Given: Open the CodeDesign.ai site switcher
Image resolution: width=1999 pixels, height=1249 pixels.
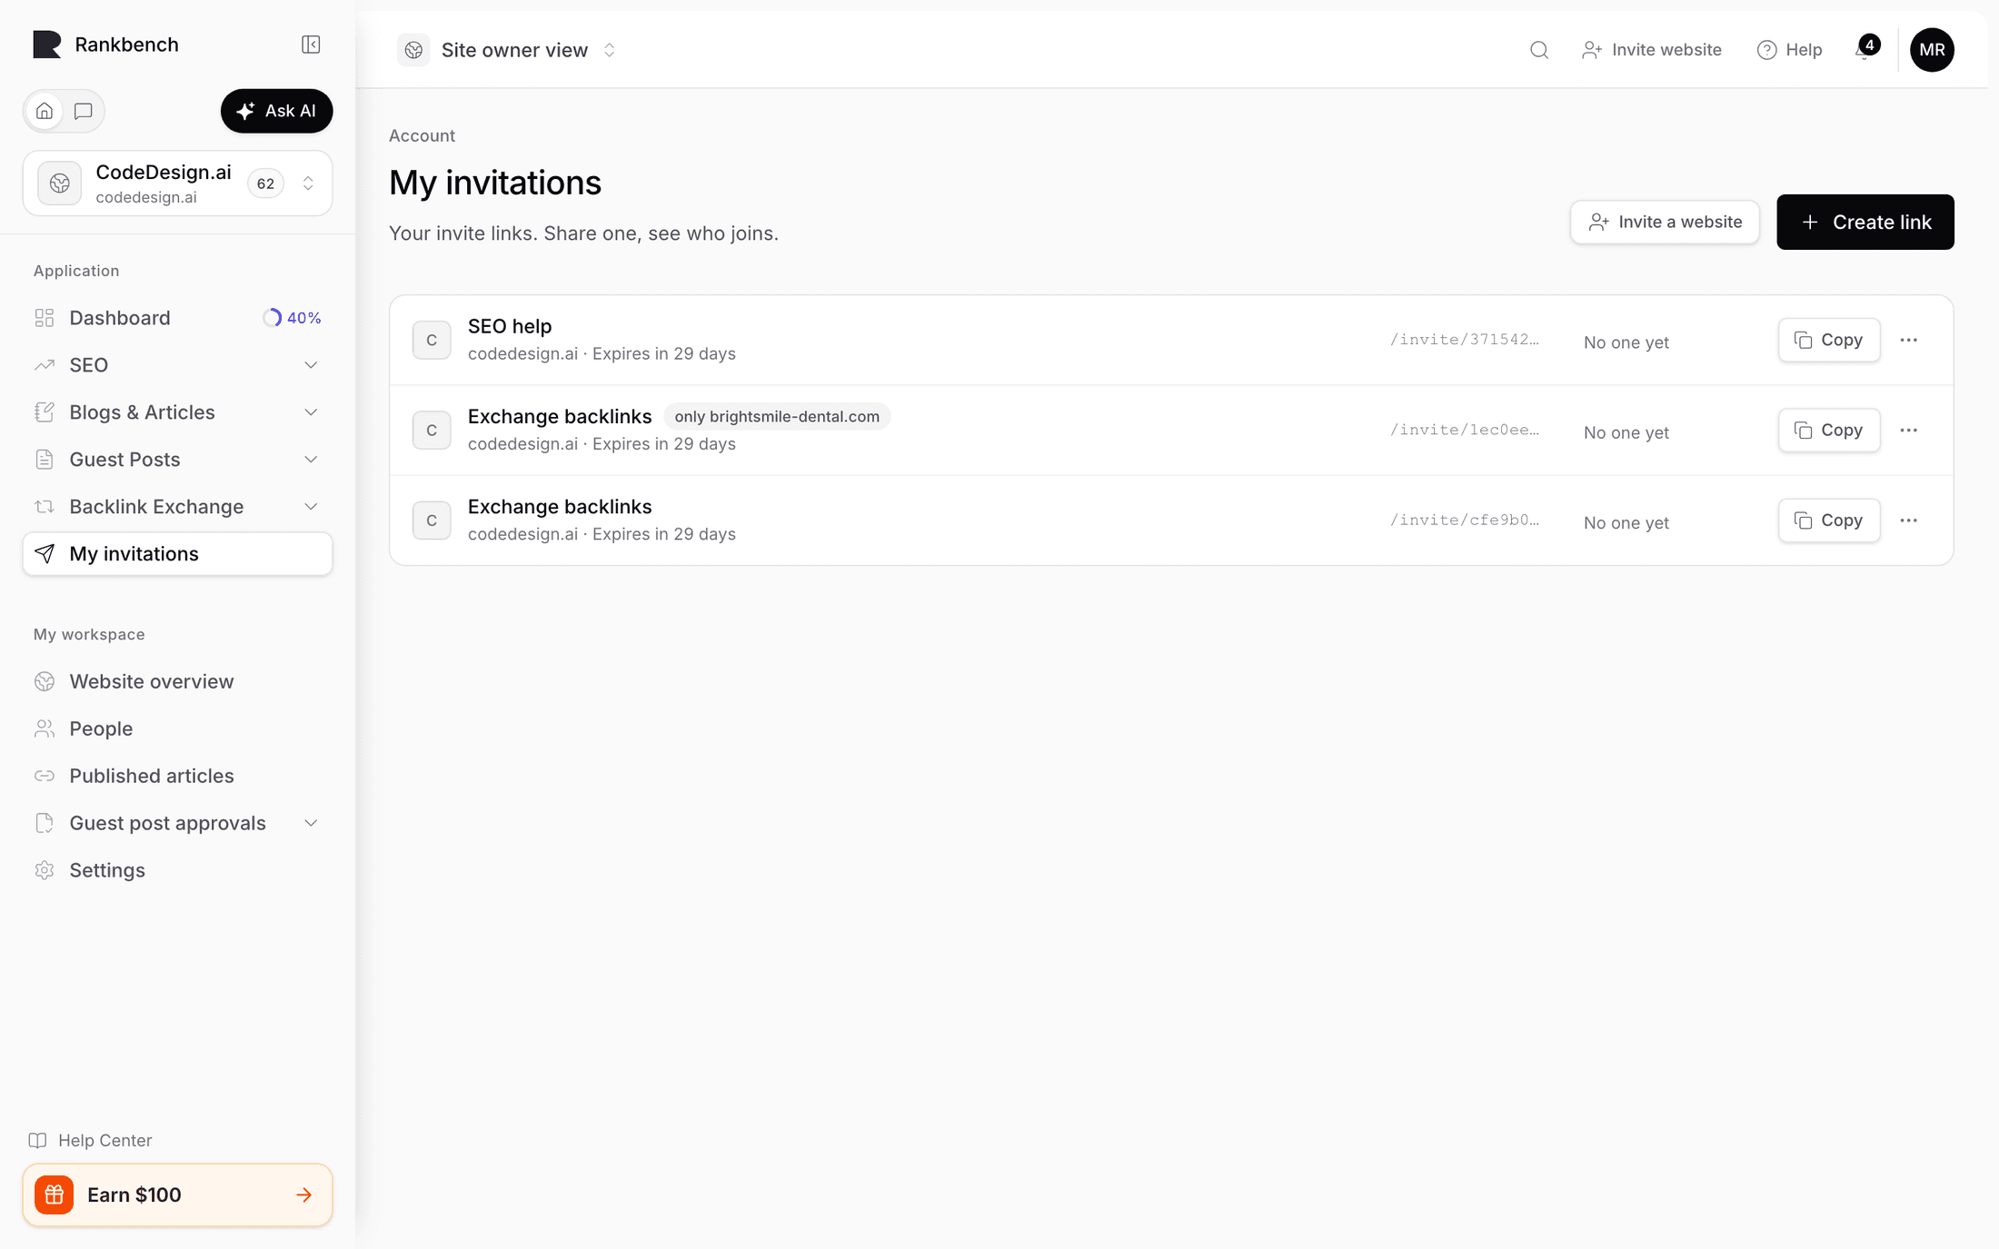Looking at the screenshot, I should (177, 183).
